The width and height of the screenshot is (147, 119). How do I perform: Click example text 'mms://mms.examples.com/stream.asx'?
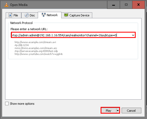pos(36,48)
